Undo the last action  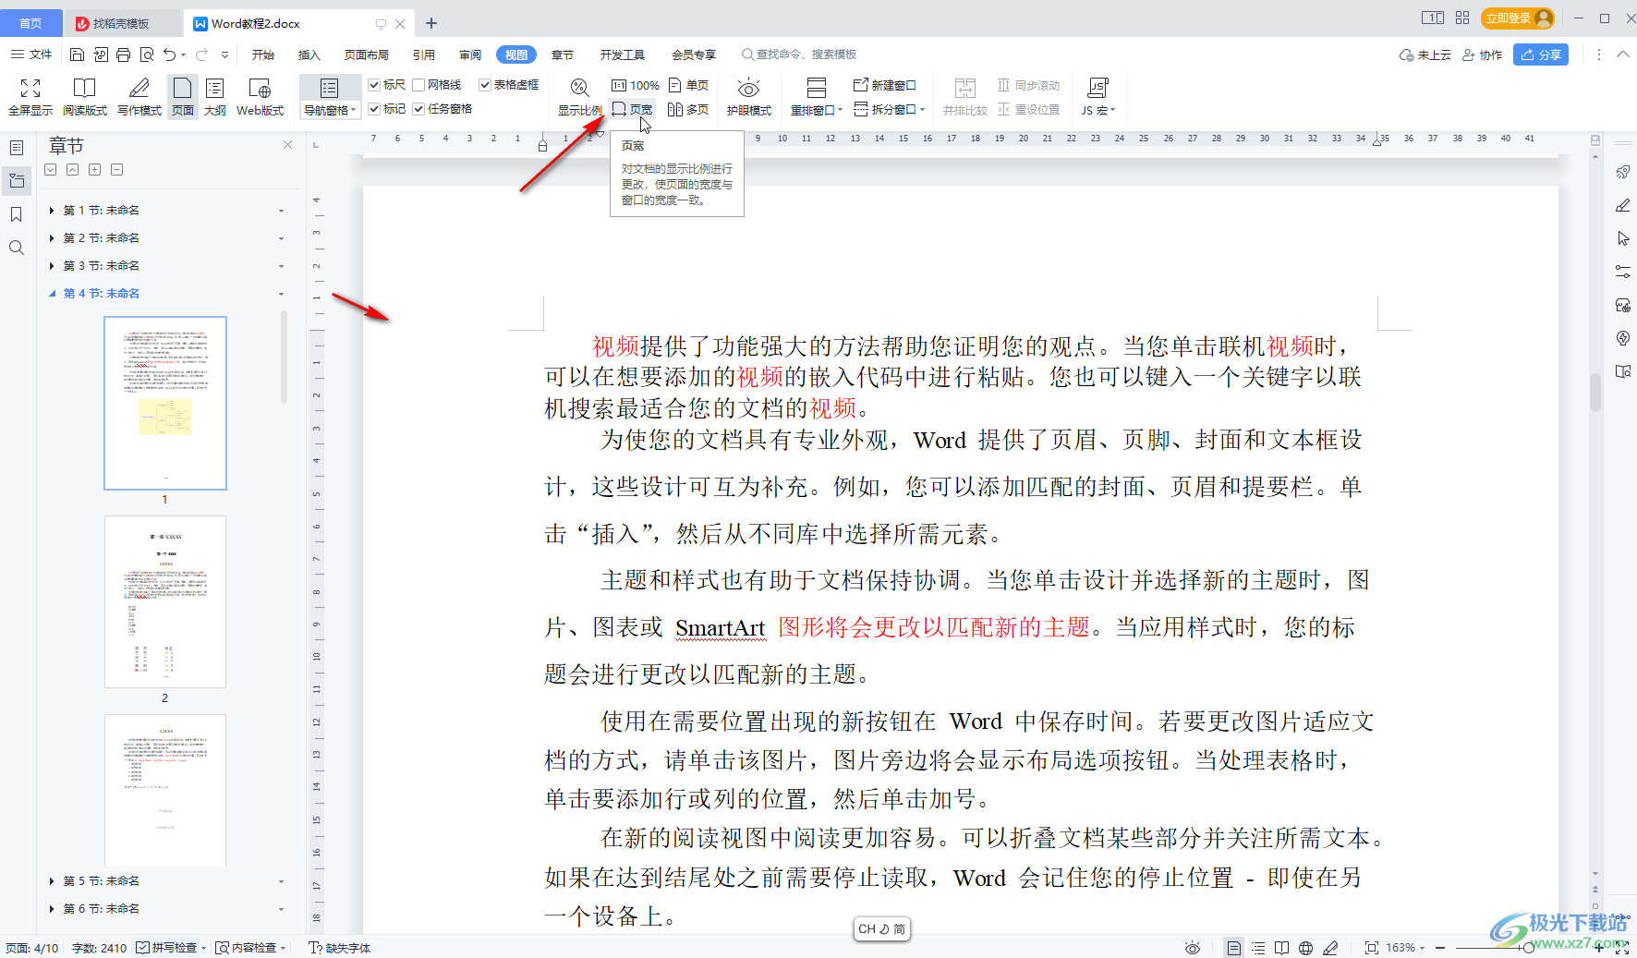tap(169, 55)
